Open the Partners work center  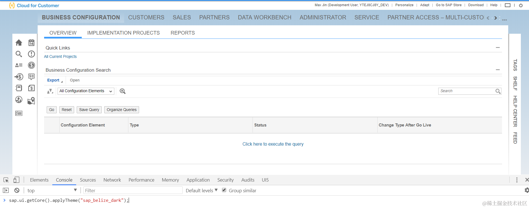coord(214,17)
